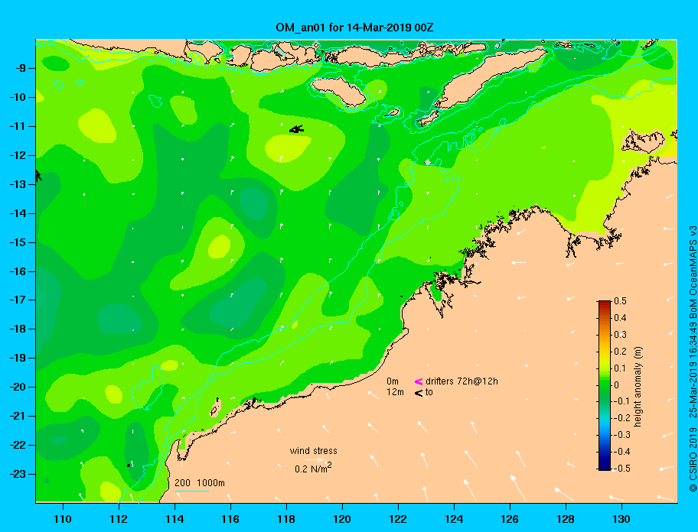Click the 'wind stress' legend label
698x532 pixels.
(x=313, y=451)
